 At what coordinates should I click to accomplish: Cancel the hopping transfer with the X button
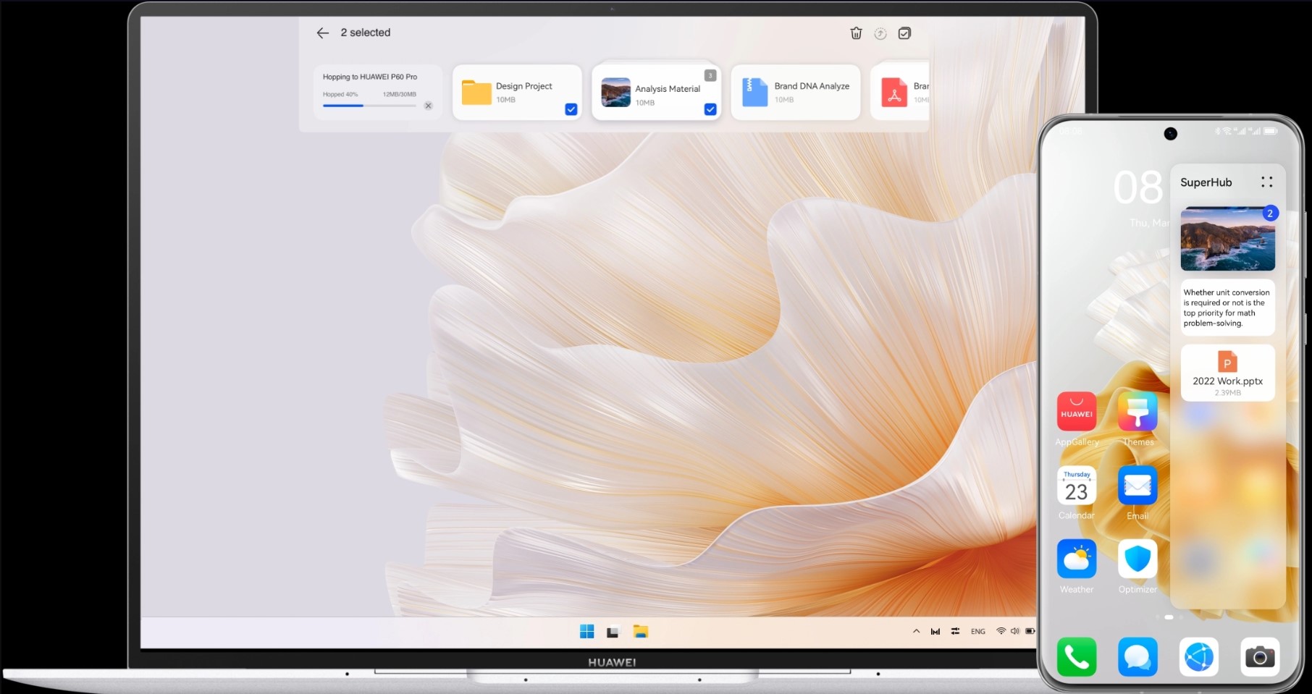(428, 106)
